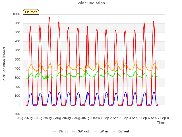Click the Aug 31 x-axis label
Screen dimensions: 182x137
[x=89, y=118]
